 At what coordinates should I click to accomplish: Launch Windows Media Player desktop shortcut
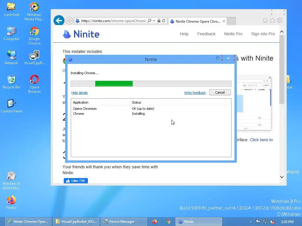pos(34,11)
